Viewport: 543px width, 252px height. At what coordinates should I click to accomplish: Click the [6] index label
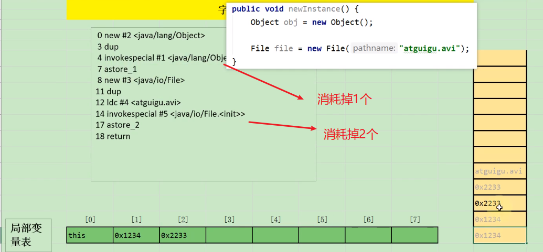(x=368, y=219)
